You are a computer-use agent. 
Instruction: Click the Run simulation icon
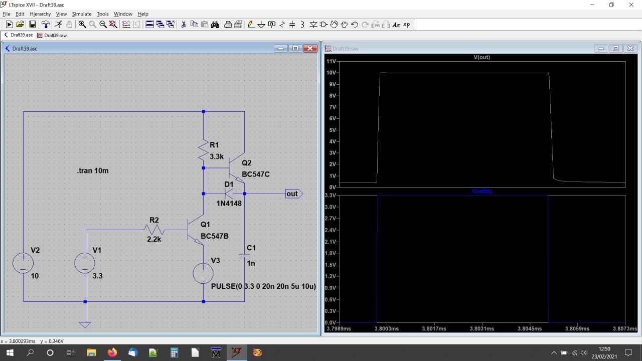coord(9,25)
